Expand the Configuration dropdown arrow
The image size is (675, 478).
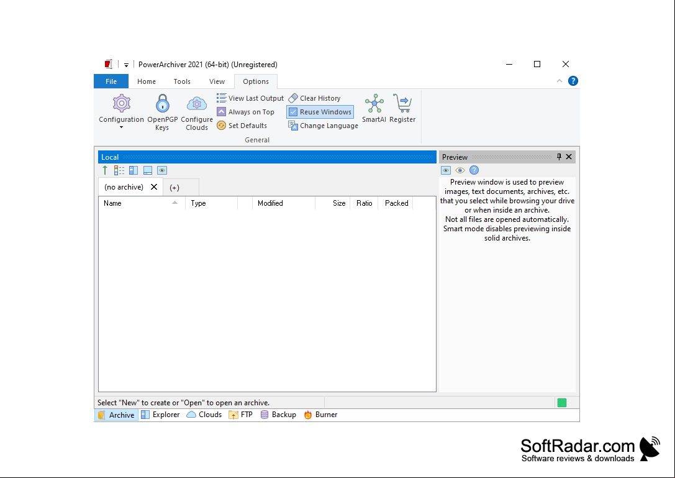point(121,127)
